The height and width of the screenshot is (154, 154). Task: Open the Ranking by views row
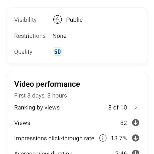pos(77,107)
